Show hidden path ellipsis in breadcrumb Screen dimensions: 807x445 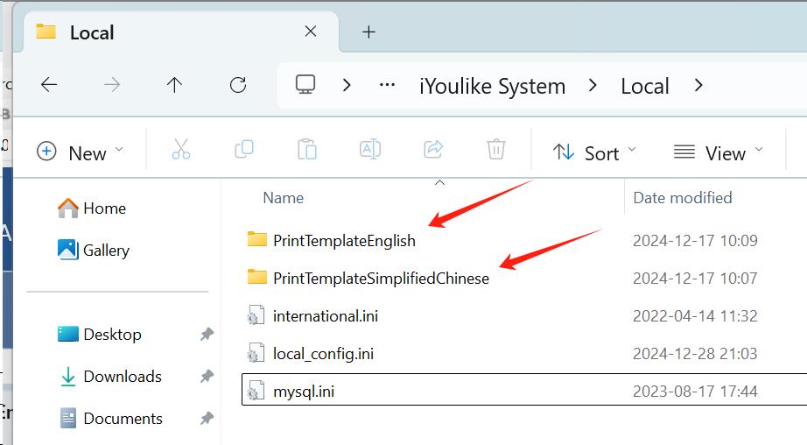click(387, 86)
